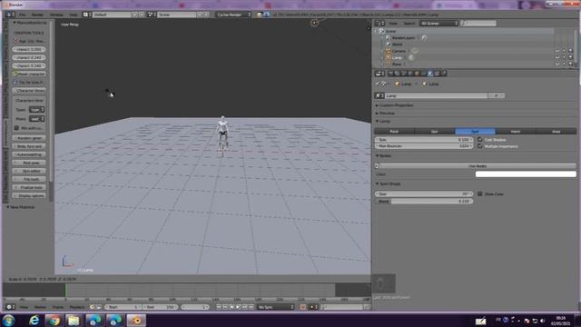The image size is (581, 327).
Task: Open the timeline editor type icon
Action: [10, 307]
